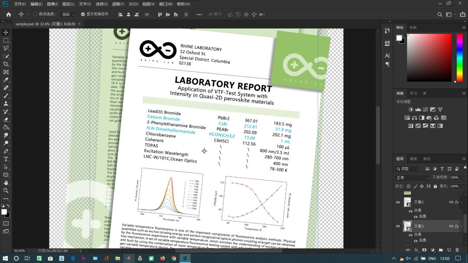The image size is (468, 263).
Task: Choose the Horizontal Type tool
Action: tap(6, 159)
